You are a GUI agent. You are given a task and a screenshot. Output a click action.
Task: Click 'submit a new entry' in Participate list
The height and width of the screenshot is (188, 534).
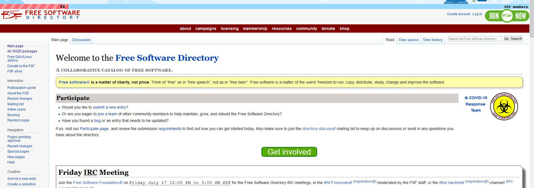click(x=109, y=107)
